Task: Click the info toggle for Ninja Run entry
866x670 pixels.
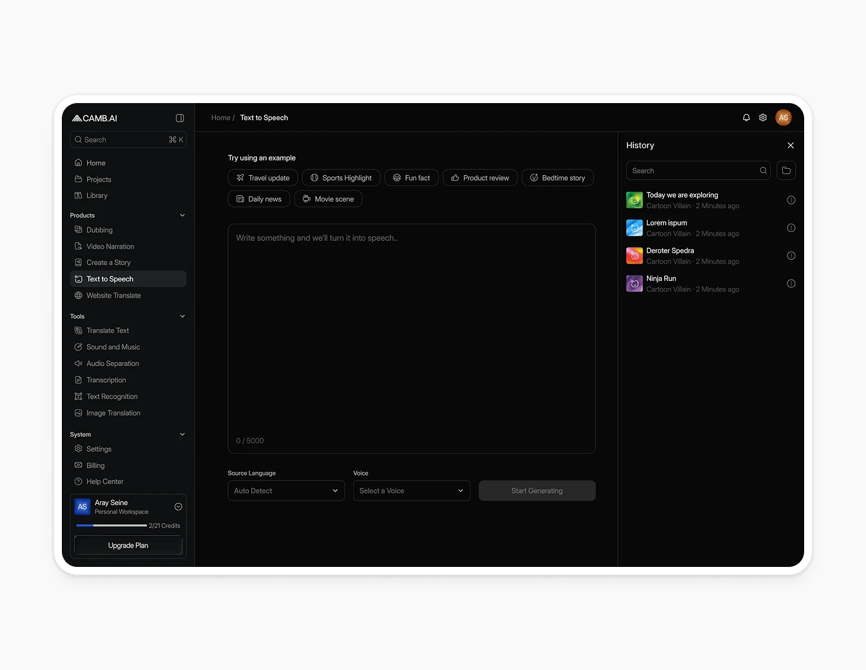Action: coord(791,283)
